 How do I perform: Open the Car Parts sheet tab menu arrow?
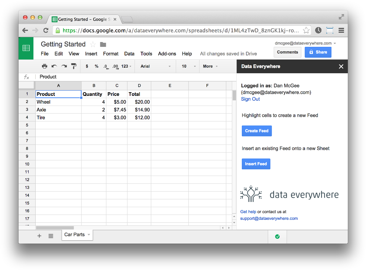coord(88,235)
